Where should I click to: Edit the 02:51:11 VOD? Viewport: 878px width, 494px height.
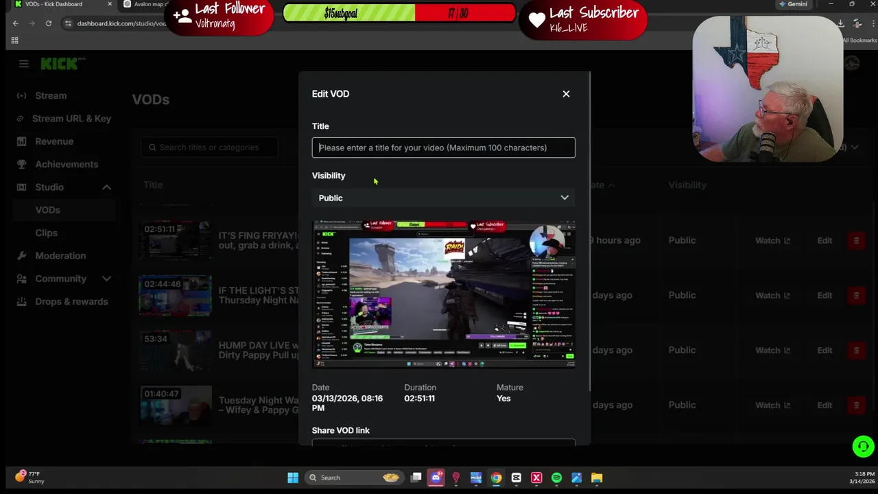pos(824,241)
